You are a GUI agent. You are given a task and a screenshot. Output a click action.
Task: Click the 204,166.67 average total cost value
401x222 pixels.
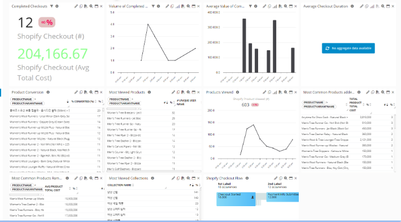point(53,54)
